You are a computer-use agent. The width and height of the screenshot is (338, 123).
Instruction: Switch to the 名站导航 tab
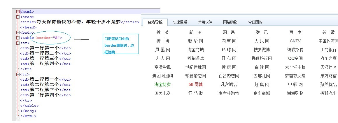pos(155,22)
